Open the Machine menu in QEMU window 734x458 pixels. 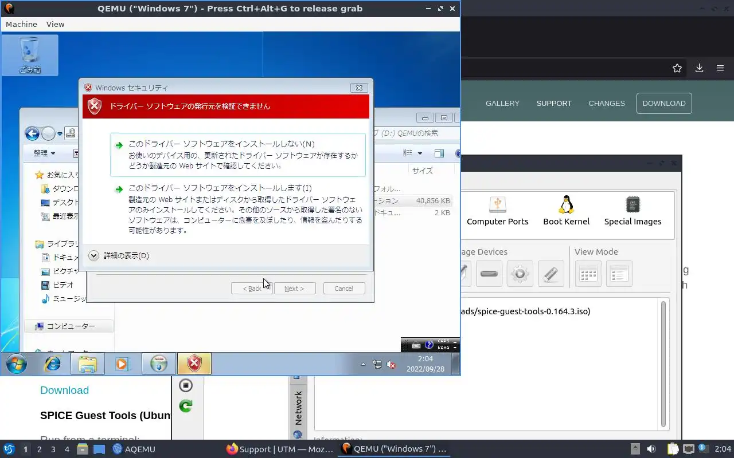point(21,24)
